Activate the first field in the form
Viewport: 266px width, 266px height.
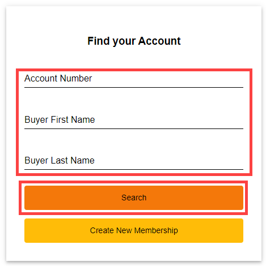click(x=134, y=80)
